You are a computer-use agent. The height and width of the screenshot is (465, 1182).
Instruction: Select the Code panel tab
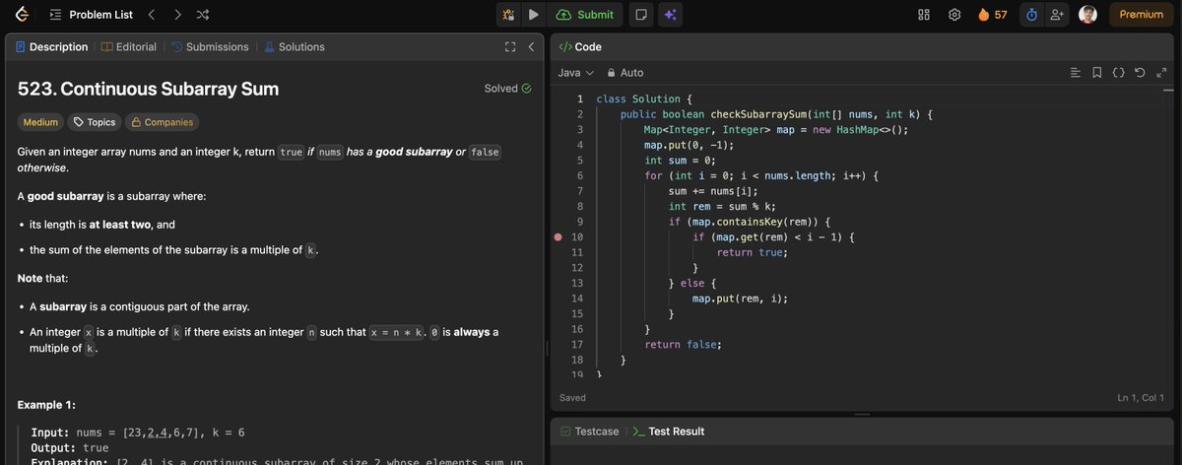(x=580, y=46)
